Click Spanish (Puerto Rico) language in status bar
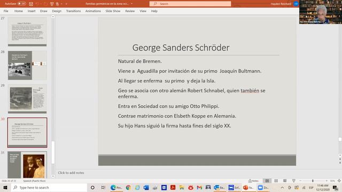 point(34,181)
